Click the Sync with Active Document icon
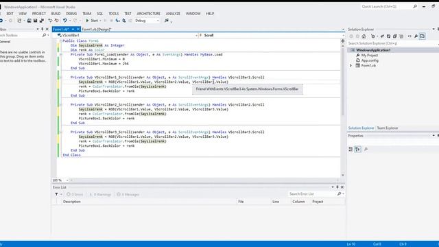 pos(382,36)
